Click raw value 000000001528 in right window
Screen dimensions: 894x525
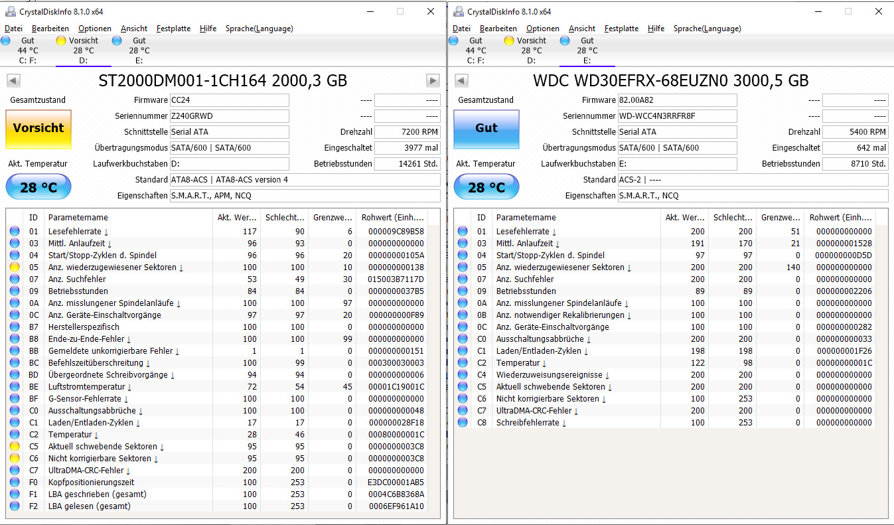tap(844, 244)
